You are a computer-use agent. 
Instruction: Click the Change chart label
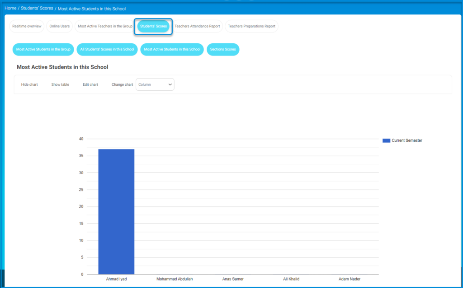tap(122, 84)
